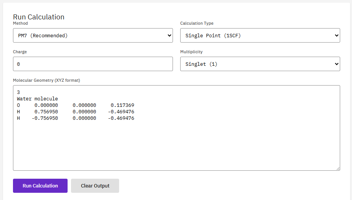The image size is (352, 200).
Task: Click the hydrogen x-coordinate 0.756950
Action: pyautogui.click(x=46, y=112)
